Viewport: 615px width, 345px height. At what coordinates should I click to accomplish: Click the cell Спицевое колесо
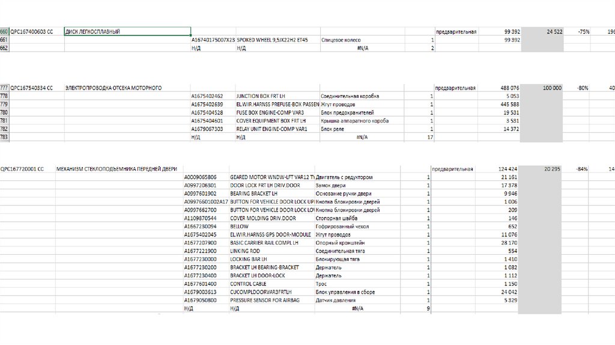(x=362, y=40)
